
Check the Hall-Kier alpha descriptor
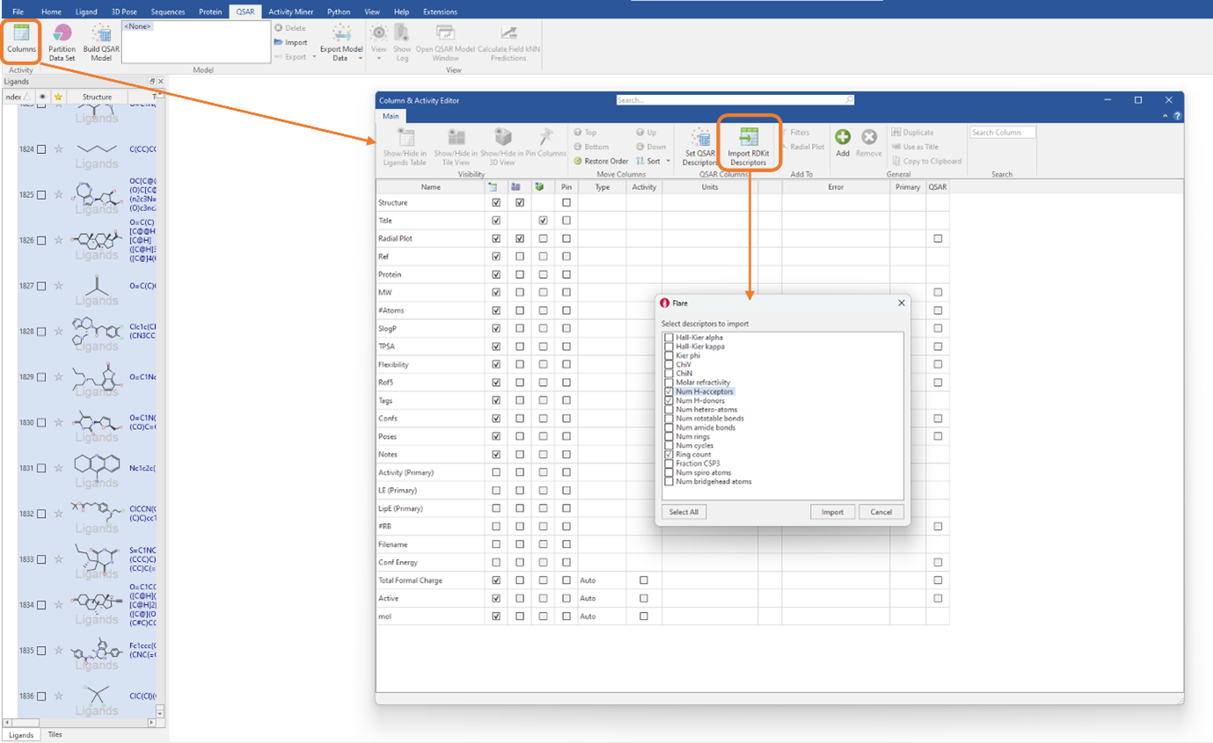pos(669,338)
